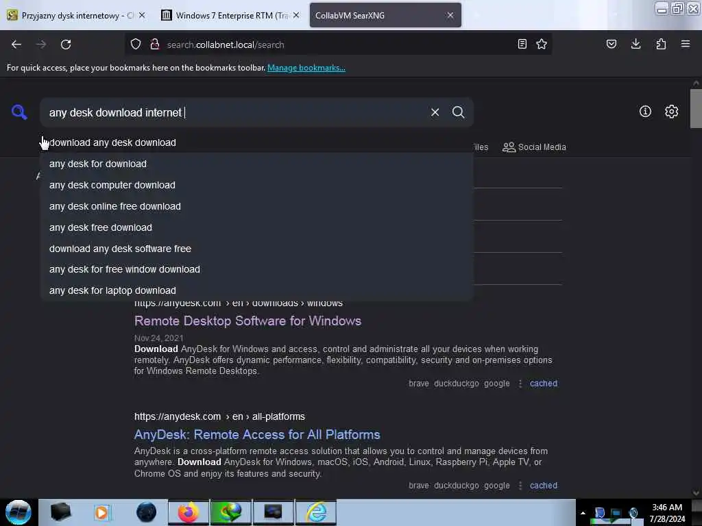Open the extensions puzzle icon

661,44
